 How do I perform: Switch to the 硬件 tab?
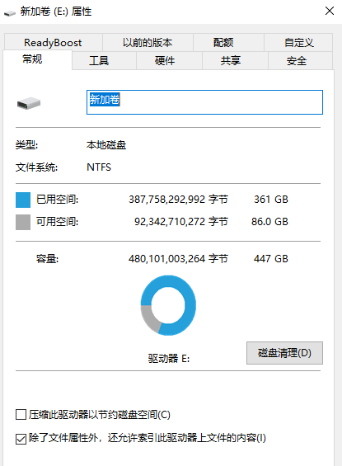pyautogui.click(x=165, y=61)
